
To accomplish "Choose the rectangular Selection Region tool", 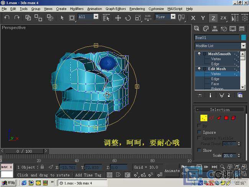I will (x=72, y=18).
